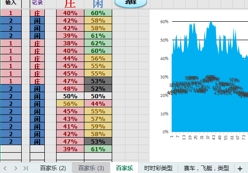
Task: Click the first input cell containing 1
Action: [x=10, y=13]
